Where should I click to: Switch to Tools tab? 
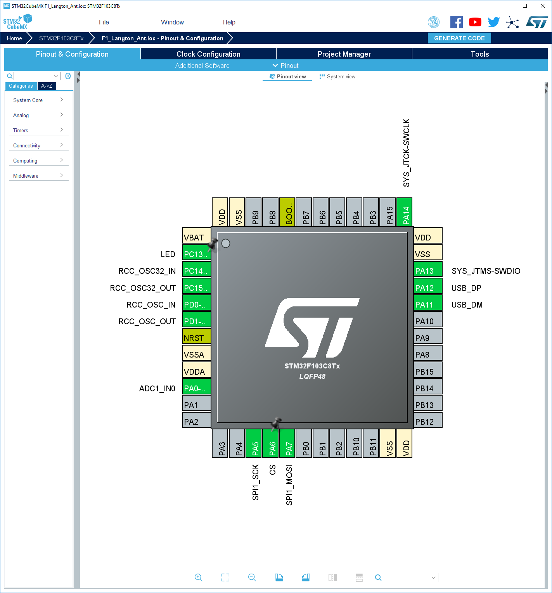click(x=480, y=54)
